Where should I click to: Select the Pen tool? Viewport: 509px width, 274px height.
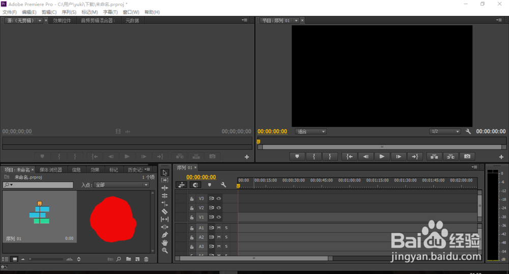tap(164, 235)
